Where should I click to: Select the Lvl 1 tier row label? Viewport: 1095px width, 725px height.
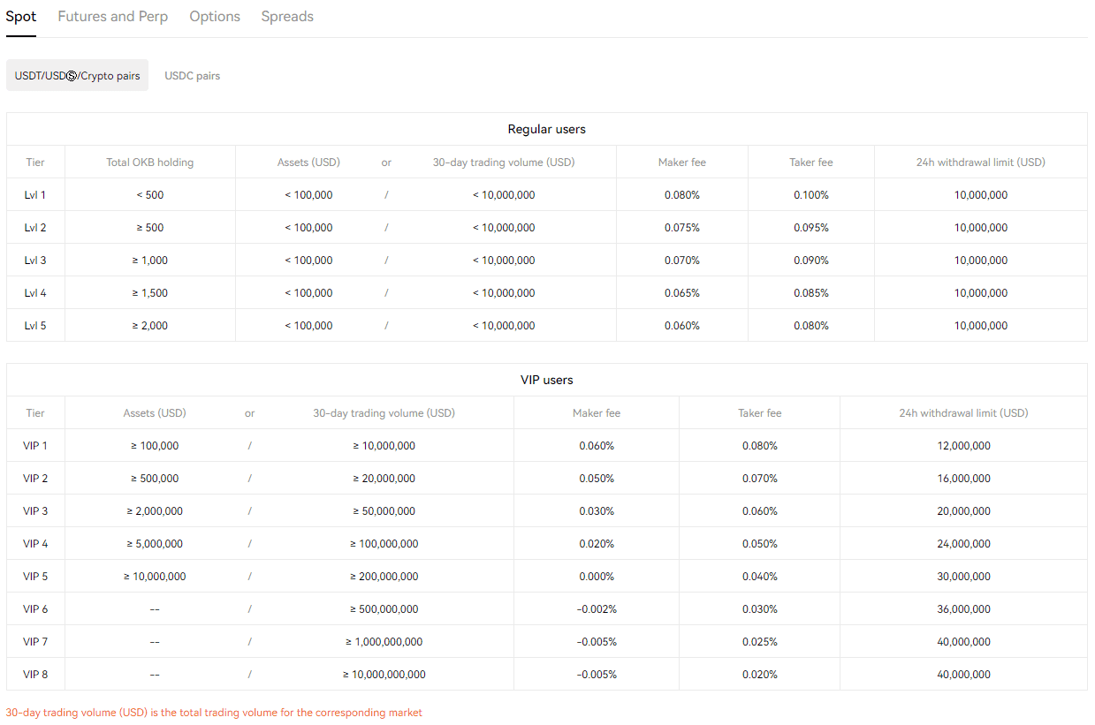pos(35,195)
